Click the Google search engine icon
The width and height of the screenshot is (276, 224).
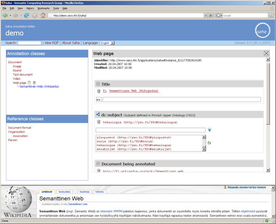(218, 16)
